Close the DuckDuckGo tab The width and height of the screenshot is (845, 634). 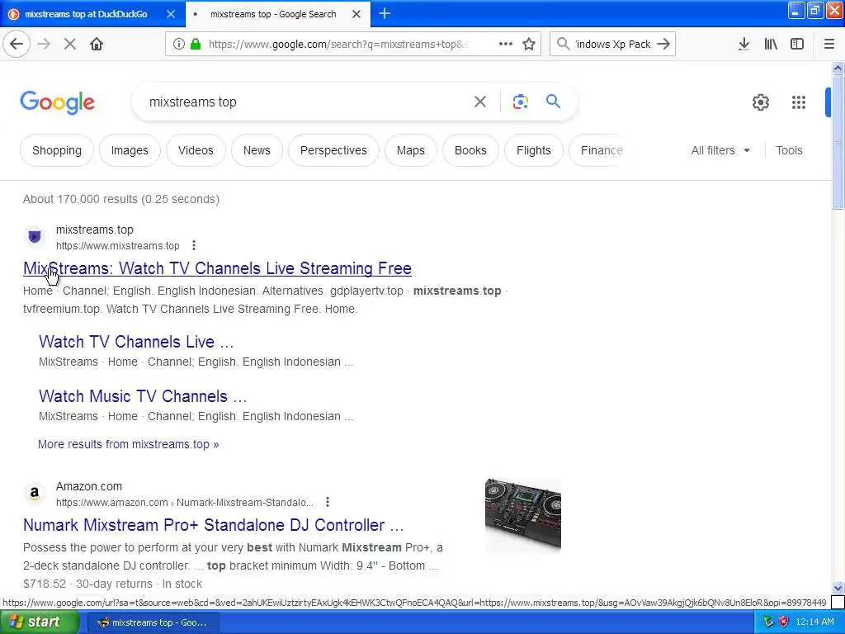coord(170,14)
